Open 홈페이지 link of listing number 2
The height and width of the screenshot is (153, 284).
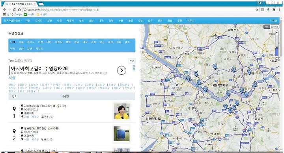pyautogui.click(x=29, y=136)
